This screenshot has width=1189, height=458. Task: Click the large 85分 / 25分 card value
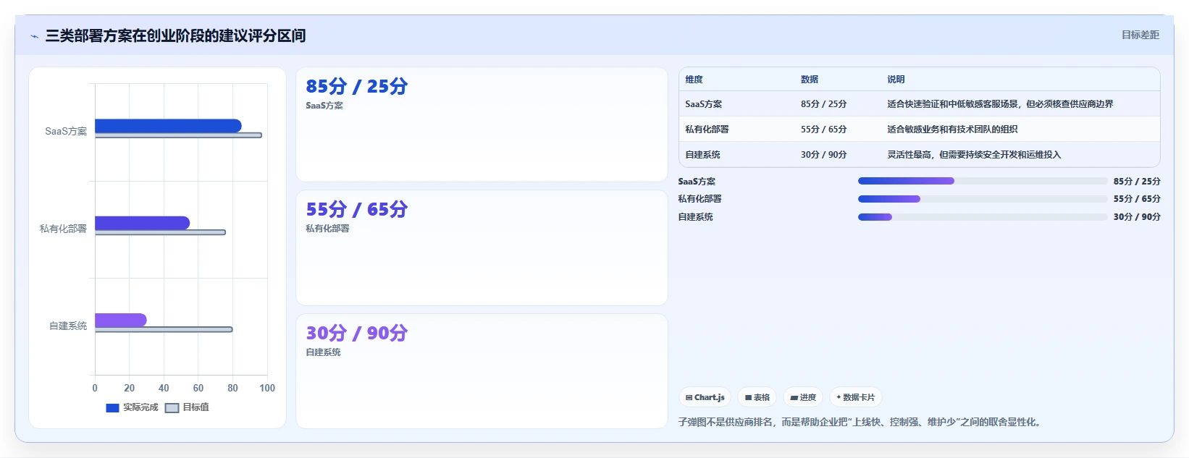[x=357, y=86]
